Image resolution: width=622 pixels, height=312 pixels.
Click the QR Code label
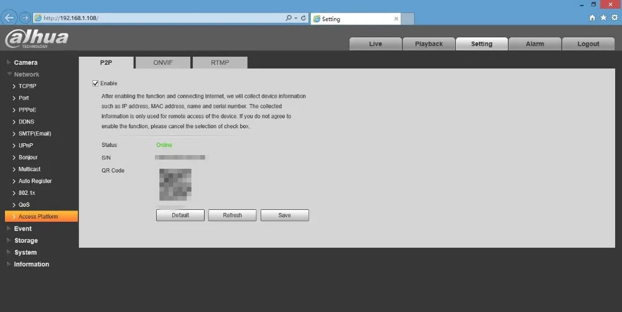pyautogui.click(x=113, y=170)
